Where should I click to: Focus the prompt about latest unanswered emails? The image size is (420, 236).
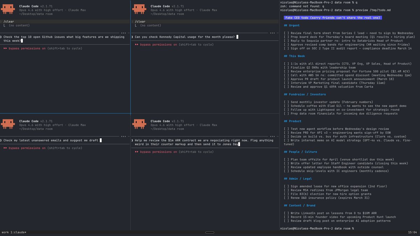(65, 140)
